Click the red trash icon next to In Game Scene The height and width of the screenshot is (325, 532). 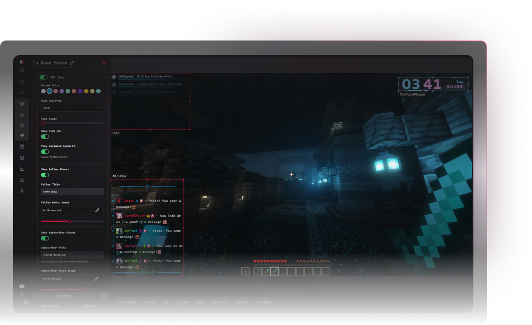[x=104, y=63]
